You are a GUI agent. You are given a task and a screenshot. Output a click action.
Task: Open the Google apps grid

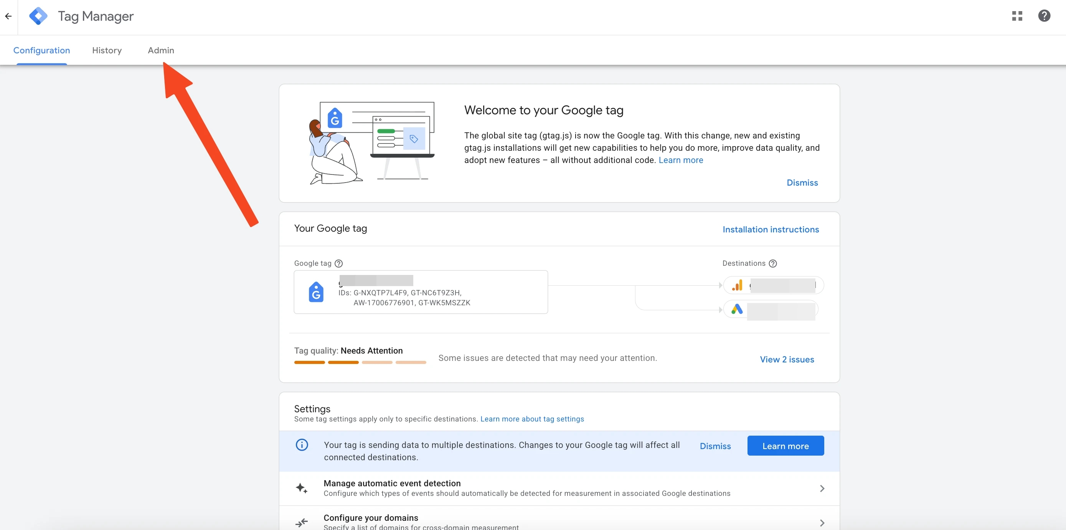coord(1017,16)
